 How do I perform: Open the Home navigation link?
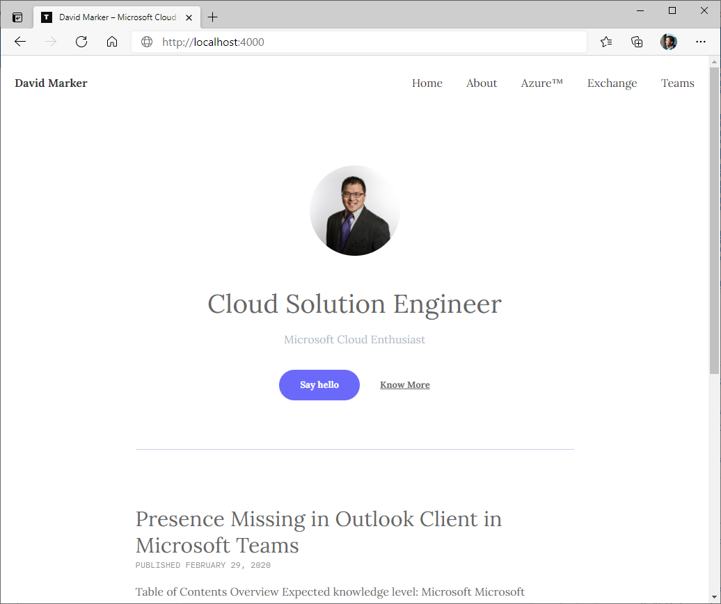427,83
